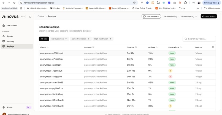Click the speech bubble icon in Give feedback
The height and width of the screenshot is (115, 222).
click(144, 16)
